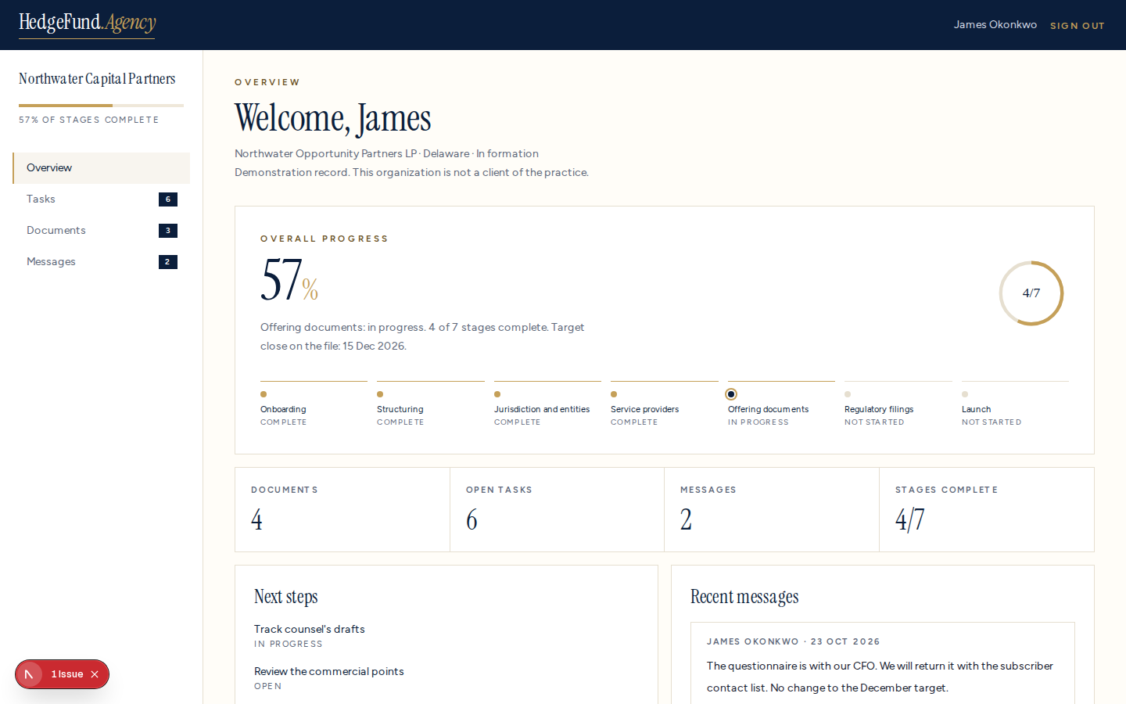Click the 'Offering documents: in progress' summary text
Screen dimensions: 1126x704
[422, 336]
